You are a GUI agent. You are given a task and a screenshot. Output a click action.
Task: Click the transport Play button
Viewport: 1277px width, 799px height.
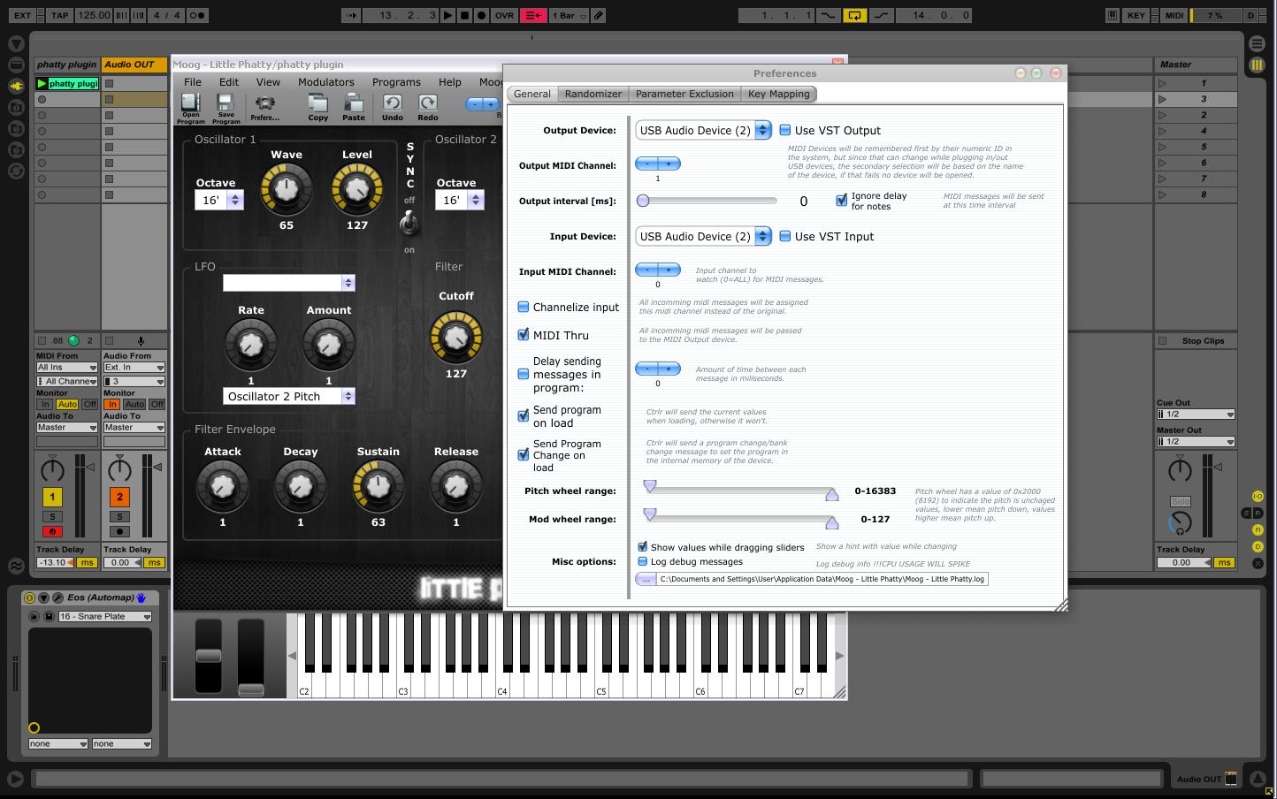[447, 15]
